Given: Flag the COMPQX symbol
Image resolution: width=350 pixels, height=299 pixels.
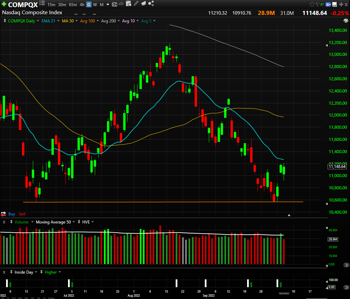Looking at the screenshot, I should 318,4.
